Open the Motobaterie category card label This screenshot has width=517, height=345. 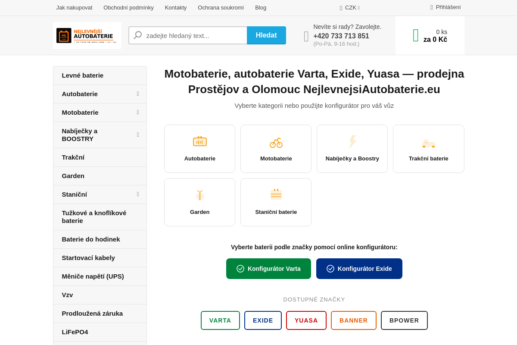[x=276, y=159]
